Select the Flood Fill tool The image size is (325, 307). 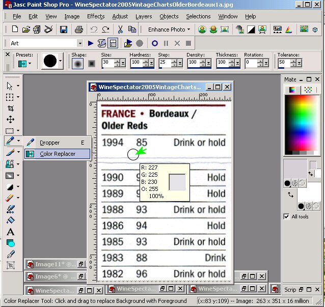pyautogui.click(x=10, y=220)
